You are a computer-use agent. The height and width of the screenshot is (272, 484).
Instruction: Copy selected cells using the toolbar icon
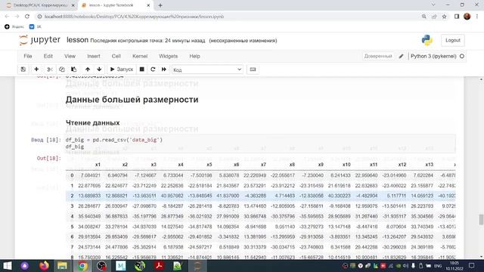point(62,70)
